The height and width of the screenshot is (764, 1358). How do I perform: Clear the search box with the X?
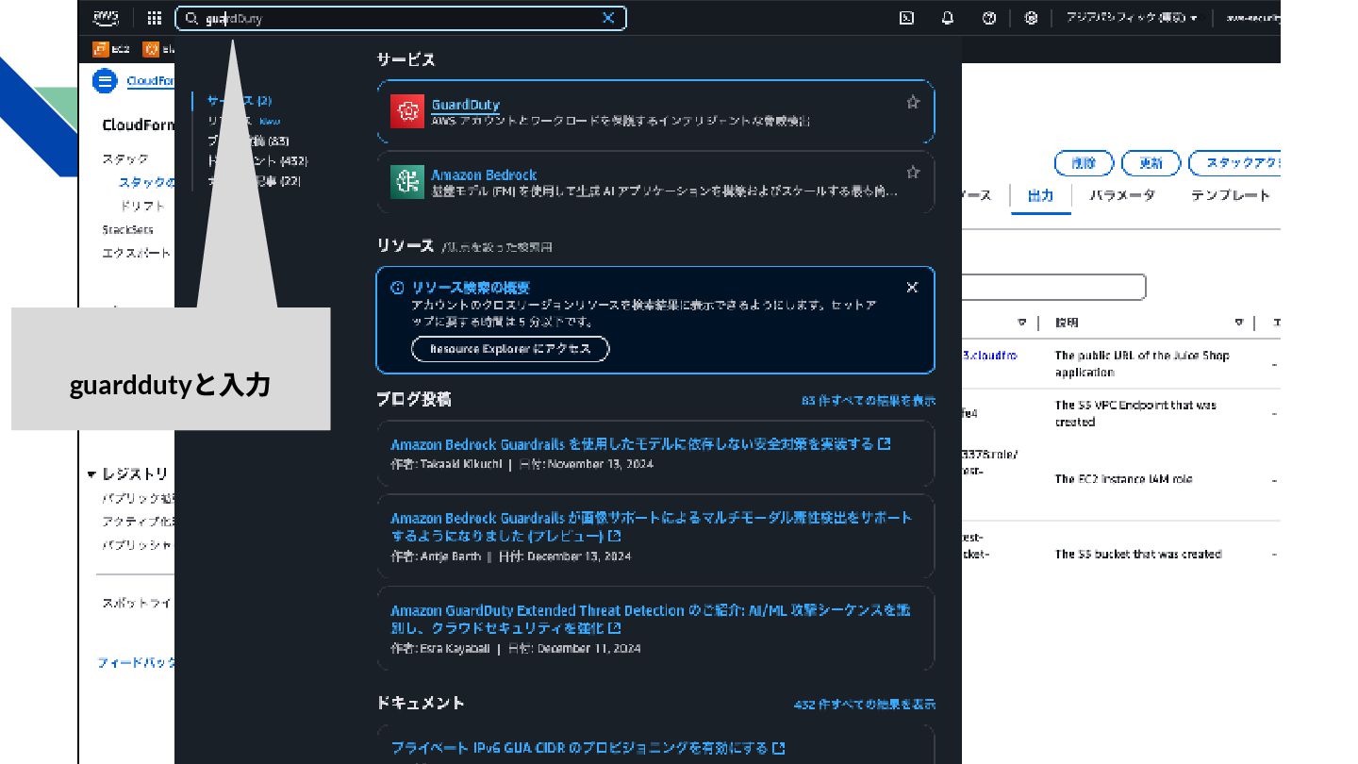(x=608, y=18)
